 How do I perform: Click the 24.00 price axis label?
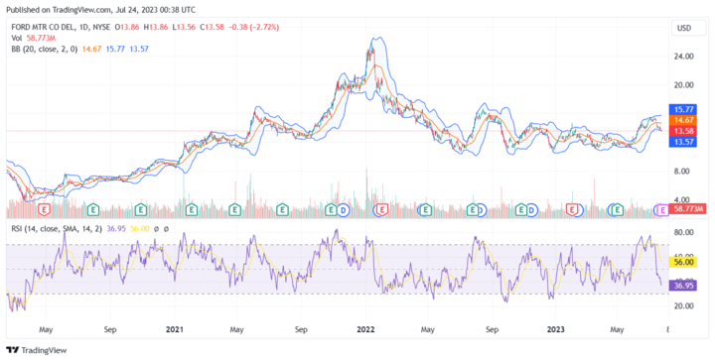[683, 56]
